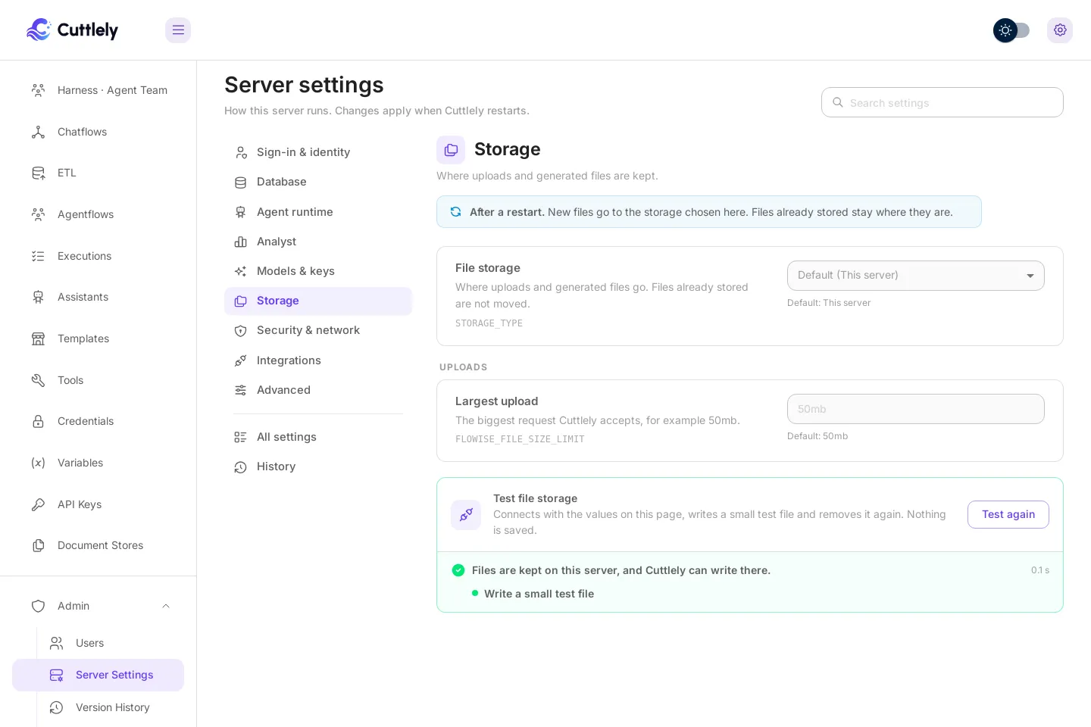Screen dimensions: 1091x727
Task: Go to Server Settings in Admin
Action: click(x=98, y=675)
